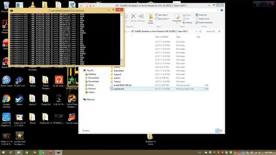Open the Easy access dropdown
This screenshot has width=276, height=155.
click(162, 19)
